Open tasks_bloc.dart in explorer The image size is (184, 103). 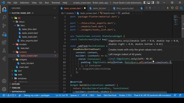[29, 29]
